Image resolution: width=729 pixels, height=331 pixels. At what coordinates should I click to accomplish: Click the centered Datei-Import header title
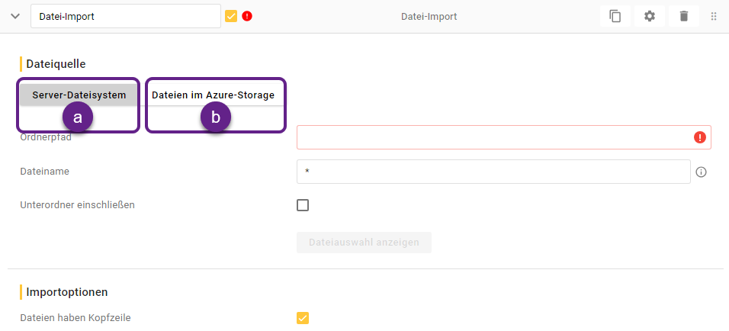(x=429, y=16)
